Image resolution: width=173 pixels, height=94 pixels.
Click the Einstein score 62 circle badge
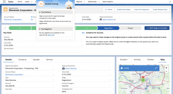coord(41,4)
